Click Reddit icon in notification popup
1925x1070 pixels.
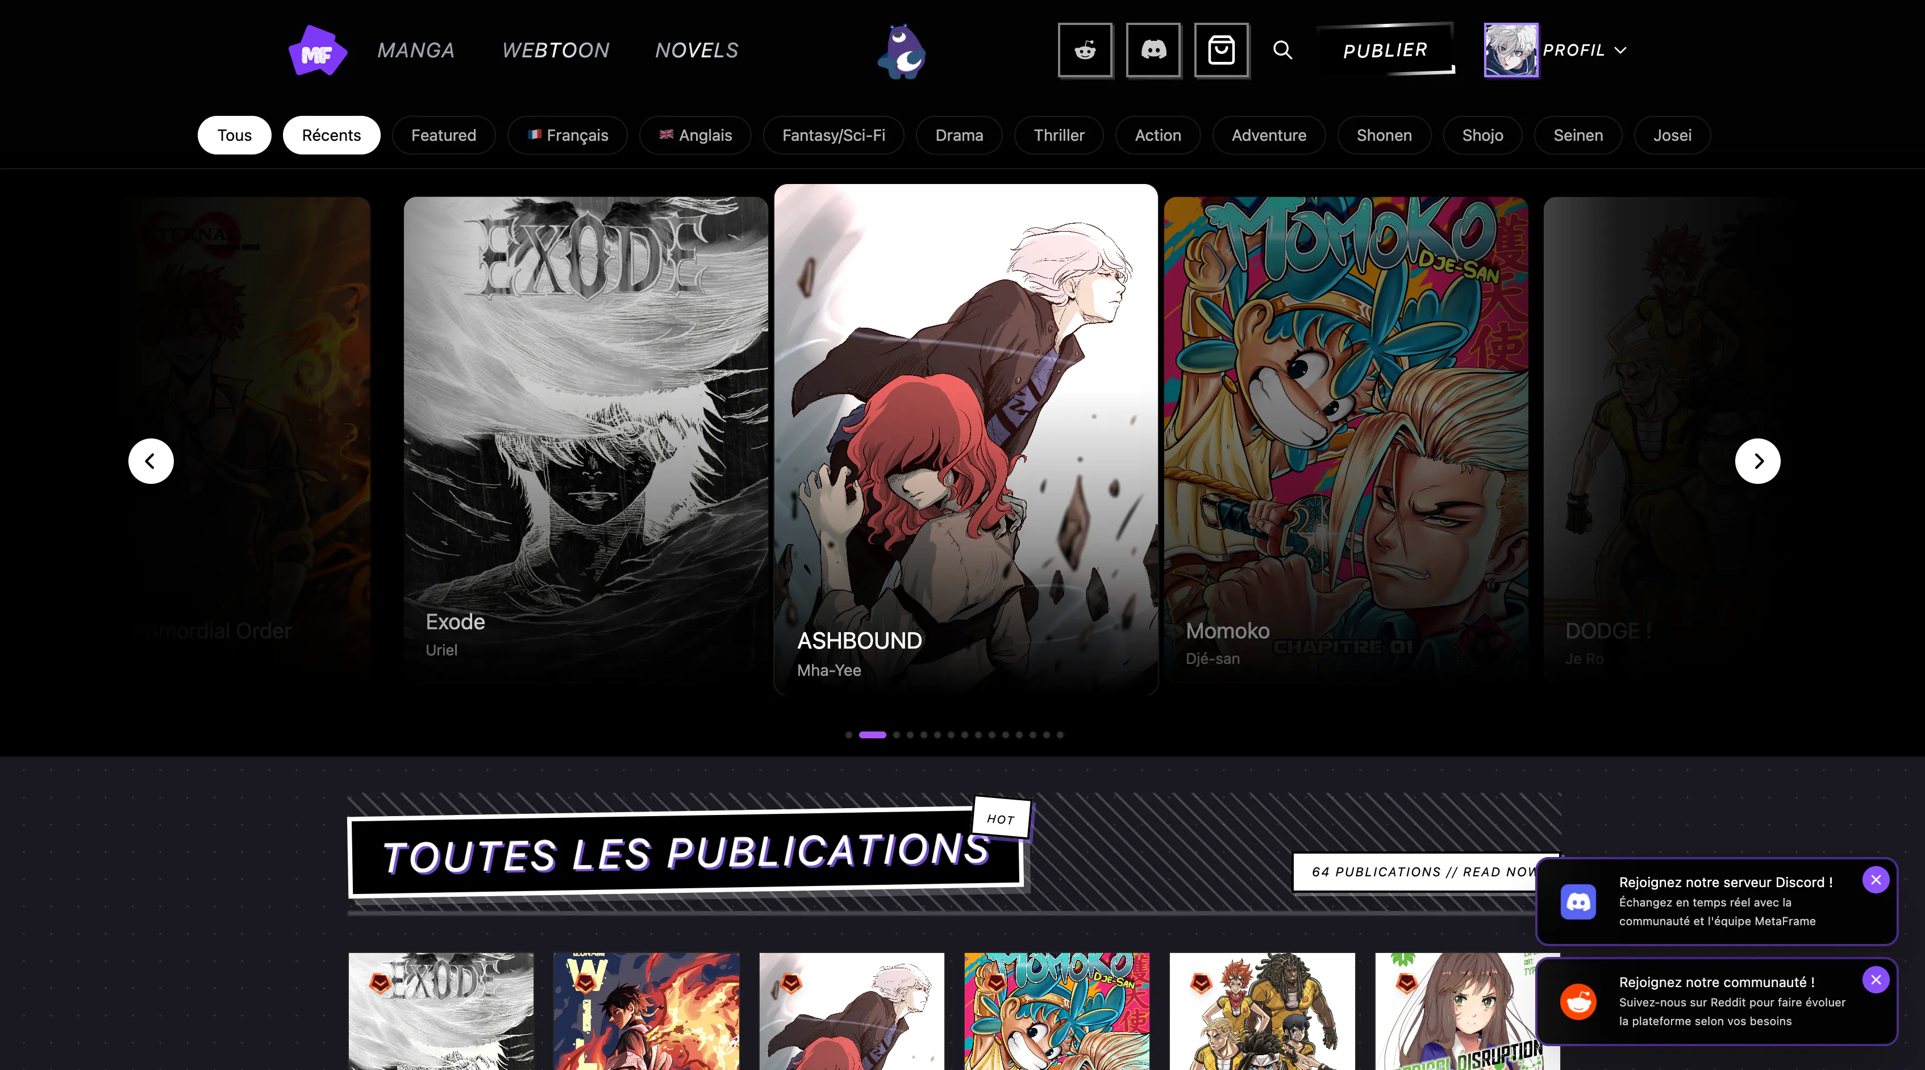1578,1002
